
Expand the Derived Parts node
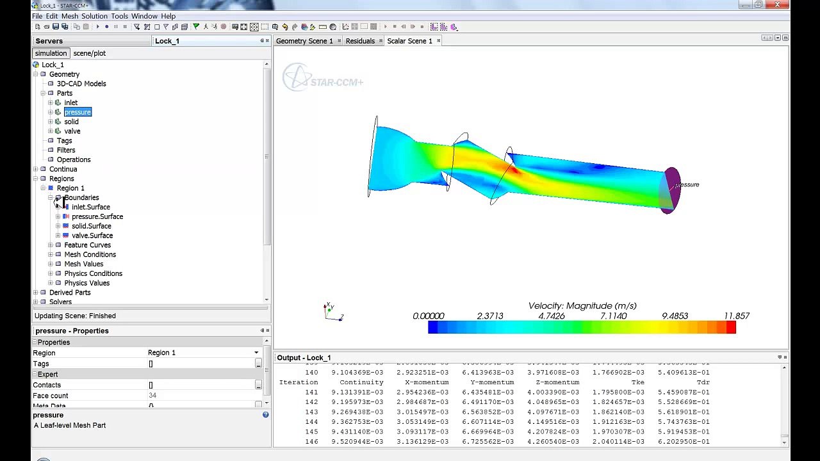tap(36, 293)
